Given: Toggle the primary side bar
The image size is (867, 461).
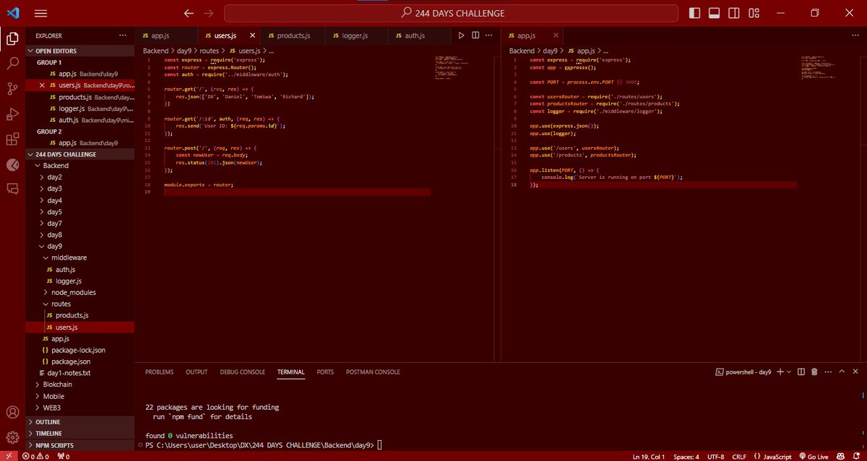Looking at the screenshot, I should click(x=694, y=13).
